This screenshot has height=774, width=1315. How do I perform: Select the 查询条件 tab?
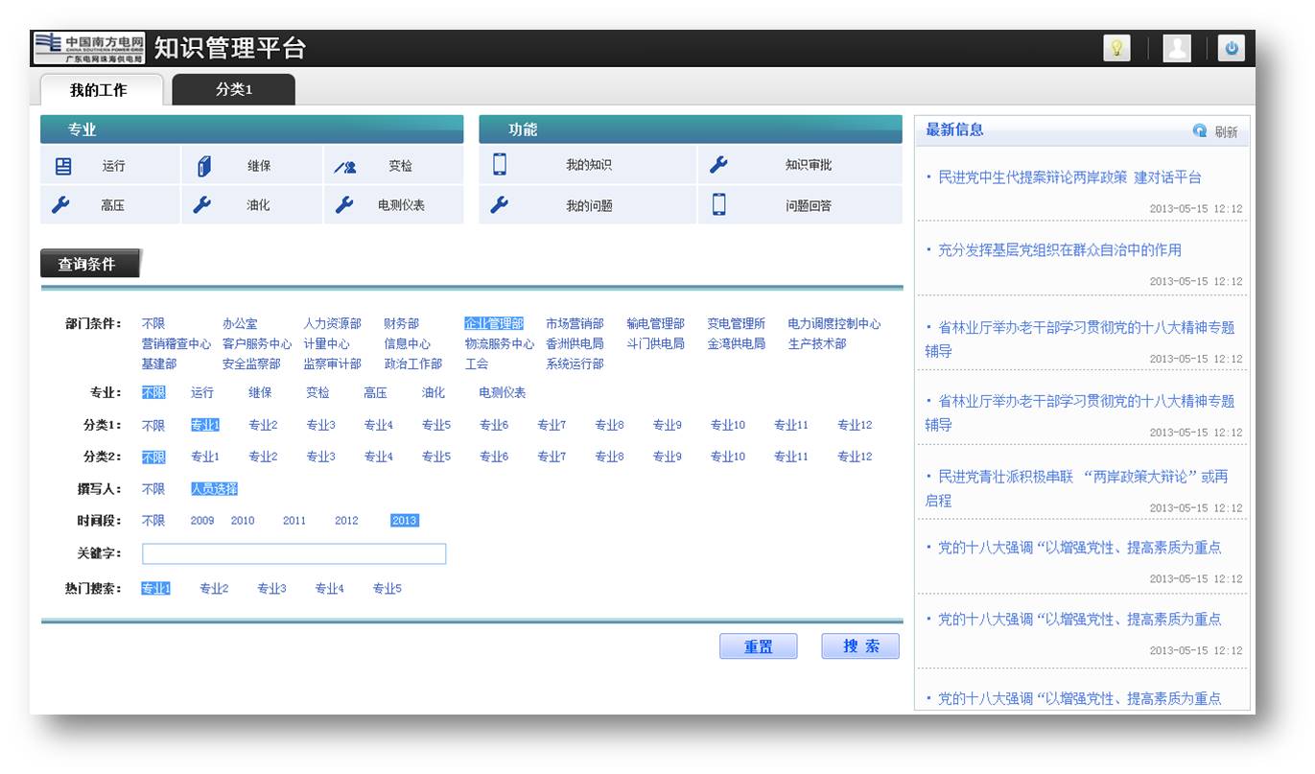(x=89, y=264)
